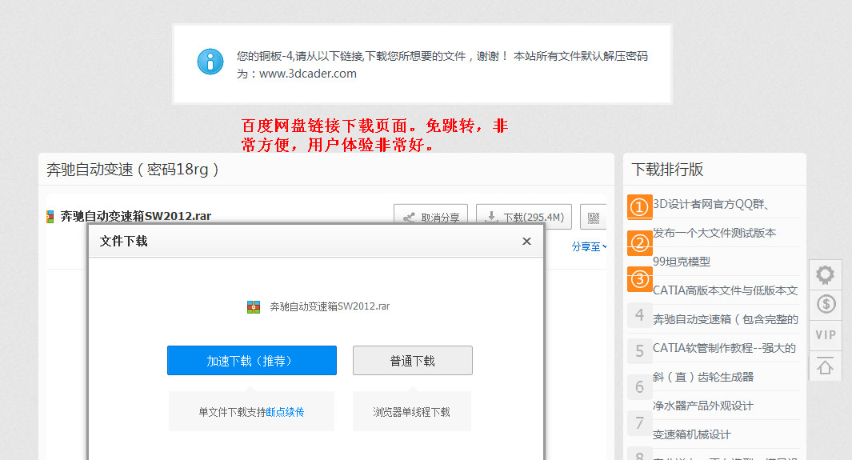
Task: Open the settings gear in right sidebar
Action: 826,274
